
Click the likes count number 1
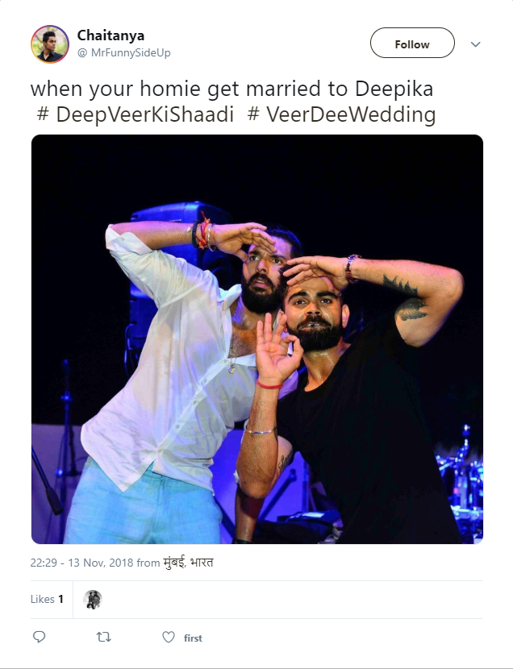tap(60, 599)
